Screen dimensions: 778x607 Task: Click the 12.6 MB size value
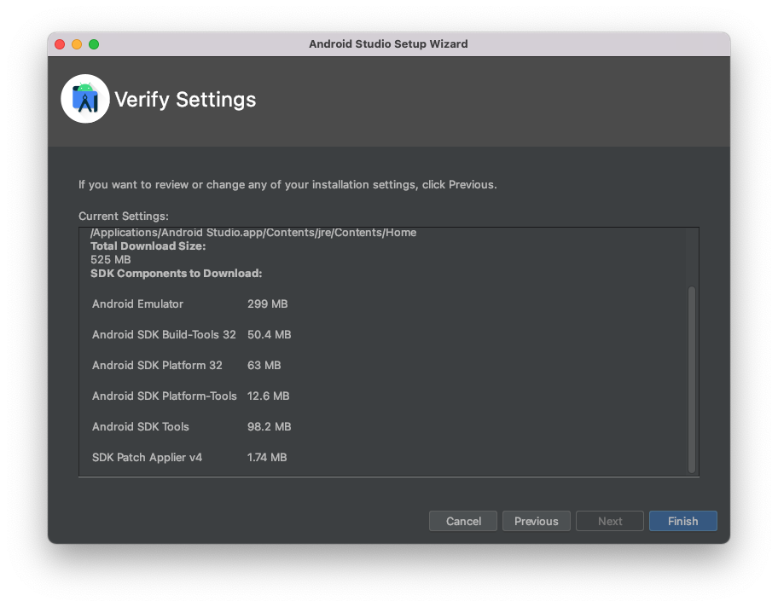pyautogui.click(x=268, y=396)
